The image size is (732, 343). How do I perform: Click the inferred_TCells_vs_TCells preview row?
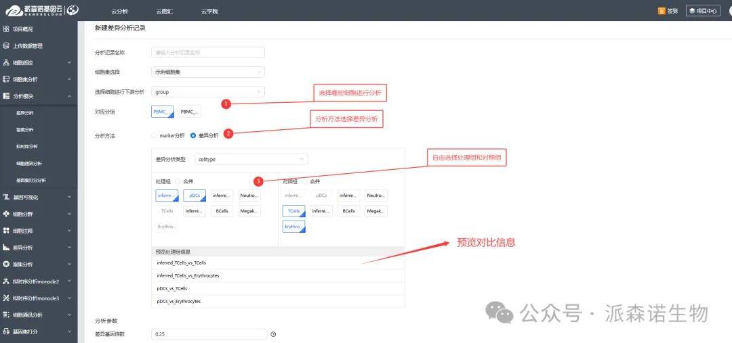279,263
